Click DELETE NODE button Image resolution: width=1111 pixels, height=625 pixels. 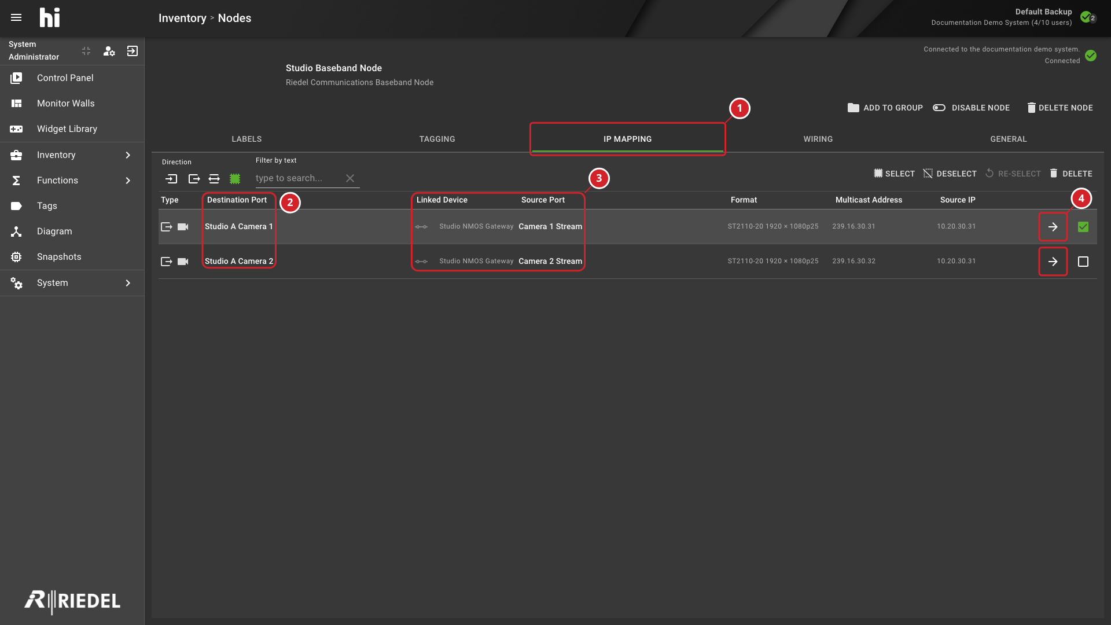tap(1060, 108)
